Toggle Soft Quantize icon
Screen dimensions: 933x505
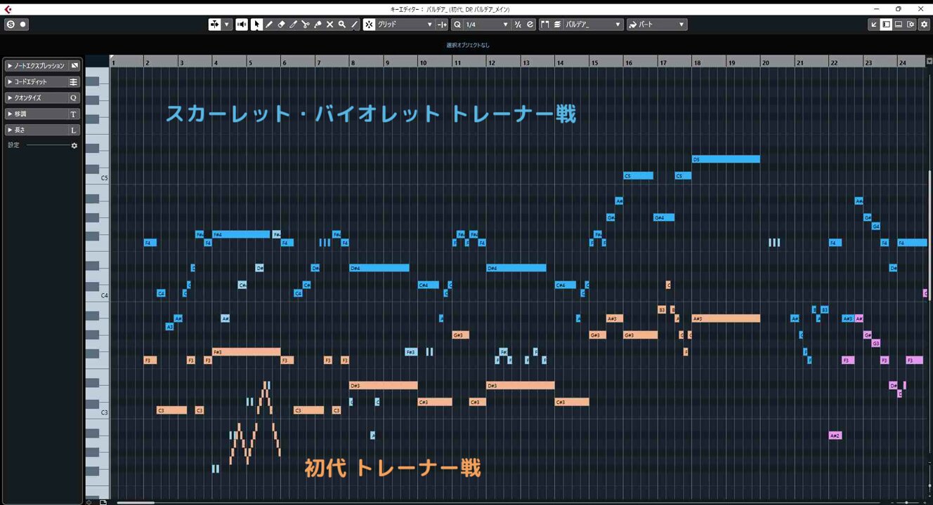(x=518, y=25)
